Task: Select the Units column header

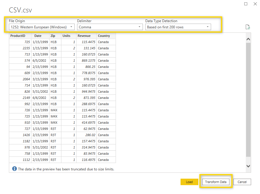Action: (69, 36)
